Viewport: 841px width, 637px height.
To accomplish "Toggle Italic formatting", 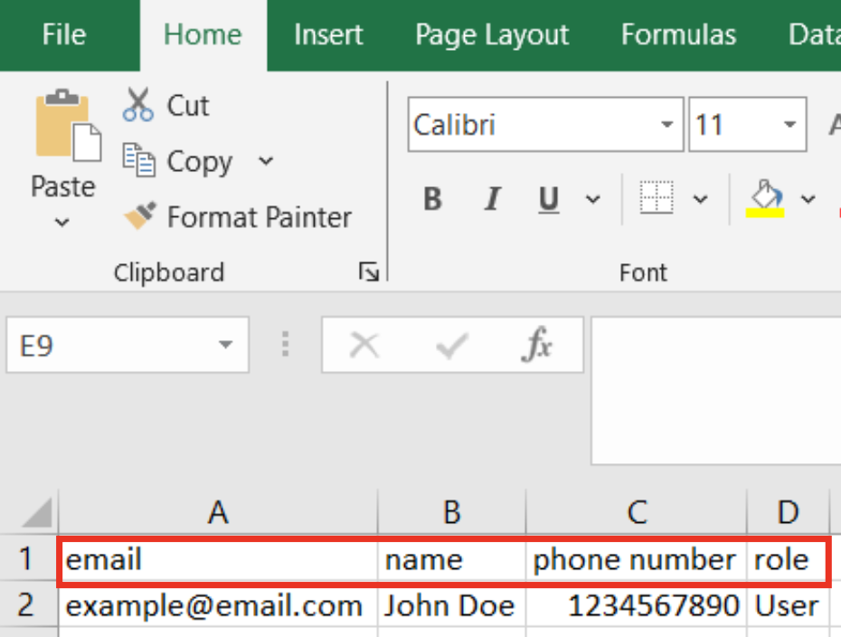I will coord(492,199).
